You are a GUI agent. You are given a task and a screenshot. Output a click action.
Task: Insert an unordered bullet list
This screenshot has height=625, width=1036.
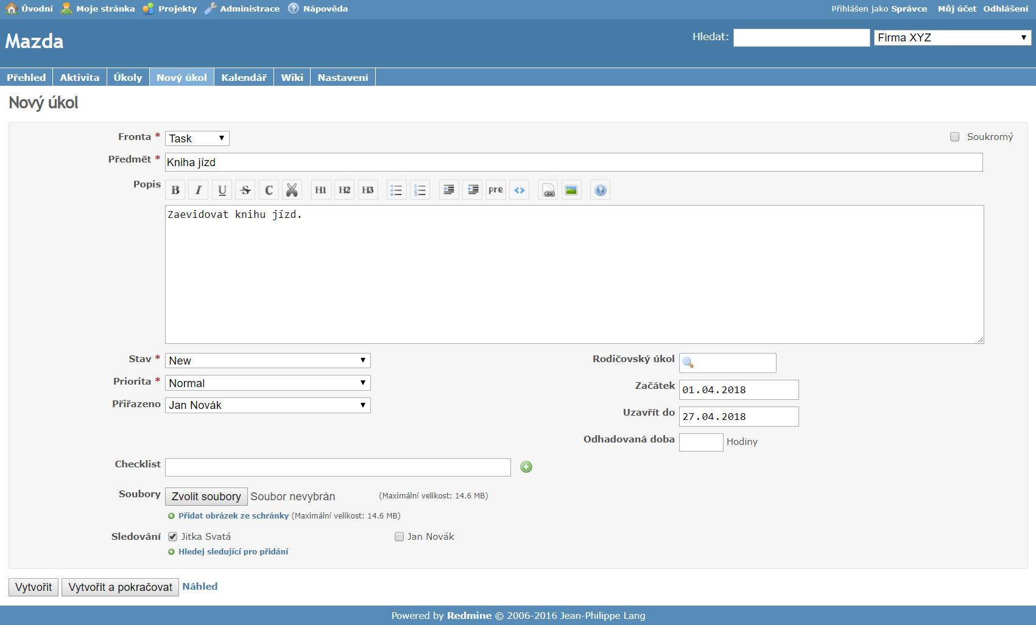point(396,190)
